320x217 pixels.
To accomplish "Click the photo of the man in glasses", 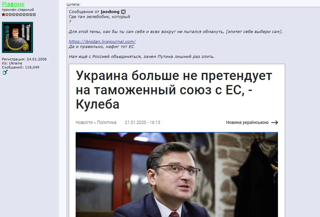I will [177, 175].
